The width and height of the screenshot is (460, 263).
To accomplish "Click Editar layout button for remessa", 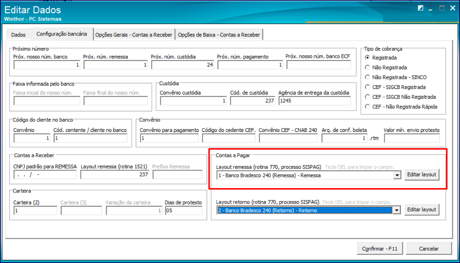I will point(422,174).
